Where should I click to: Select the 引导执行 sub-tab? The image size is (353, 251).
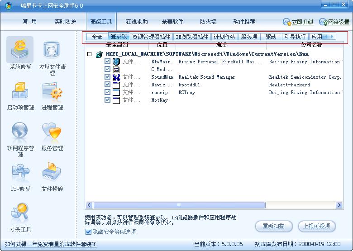[x=295, y=37]
